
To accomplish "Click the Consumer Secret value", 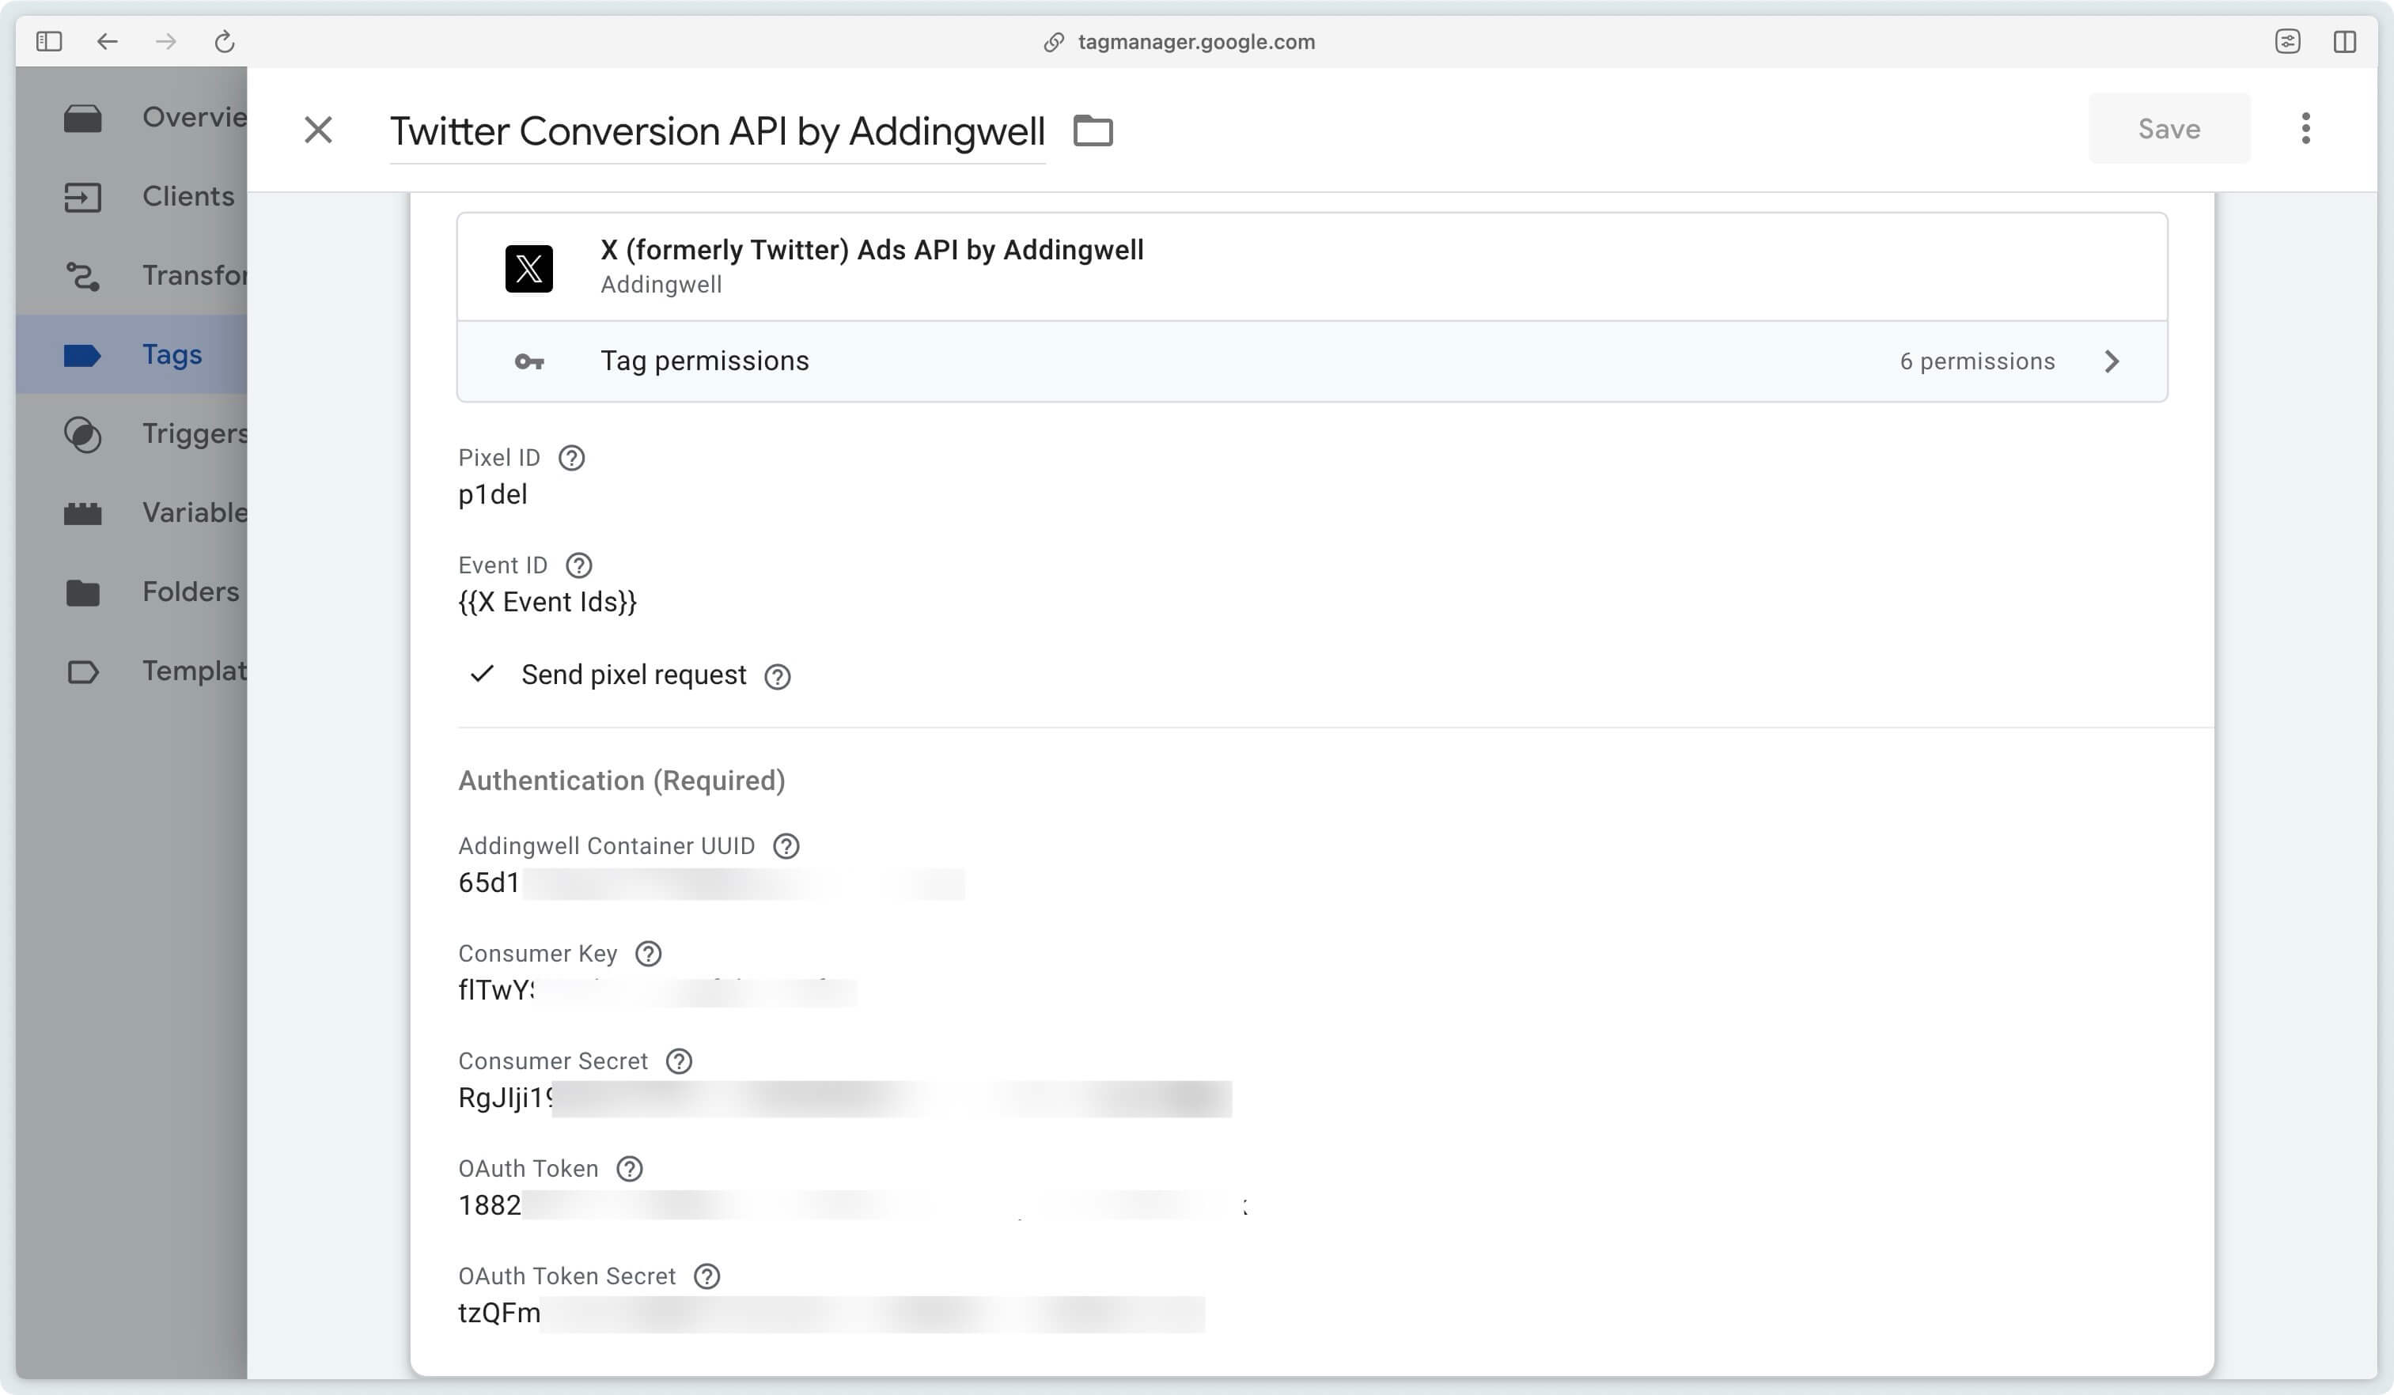I will [845, 1098].
